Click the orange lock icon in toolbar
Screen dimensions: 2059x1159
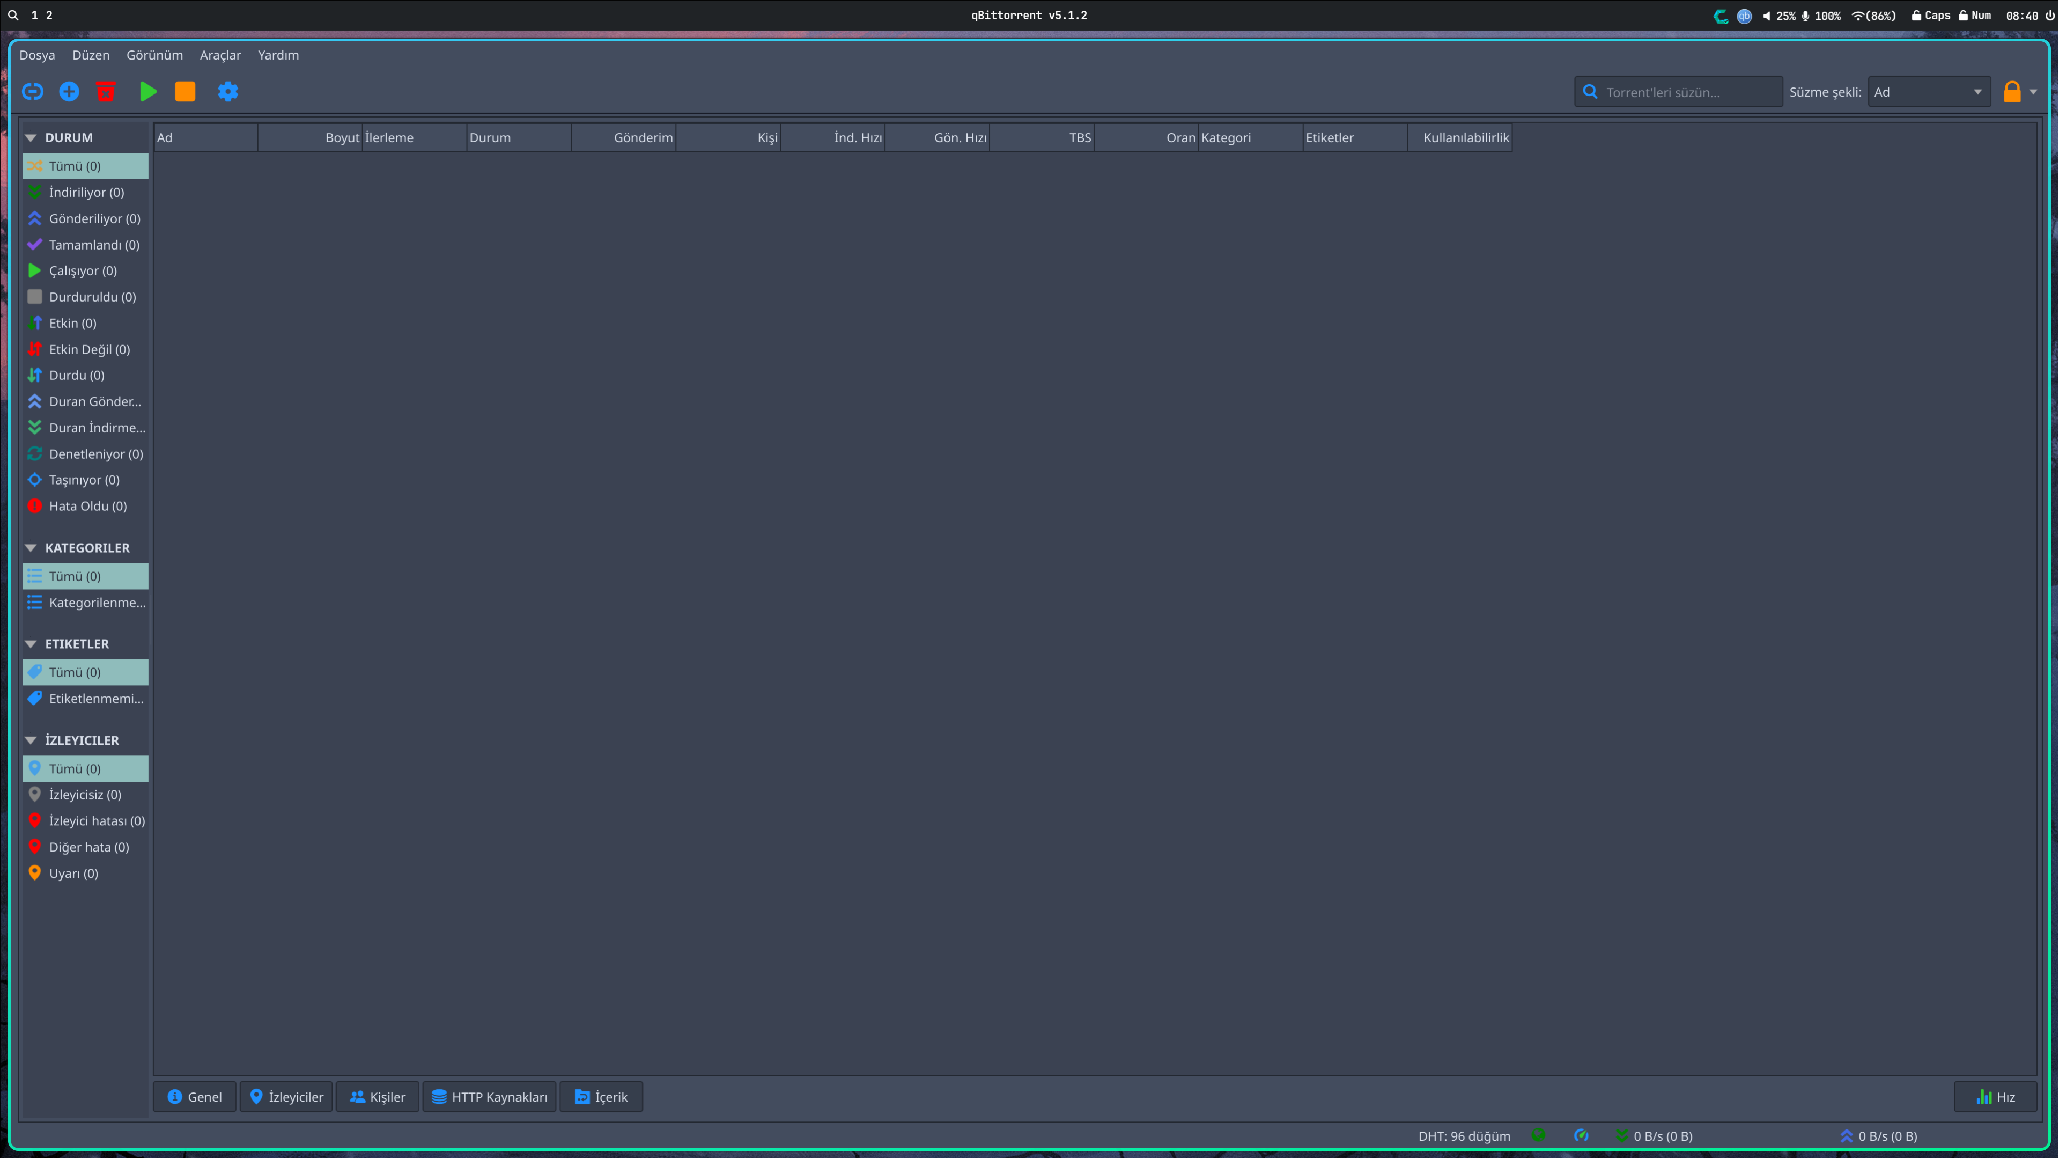[2012, 92]
